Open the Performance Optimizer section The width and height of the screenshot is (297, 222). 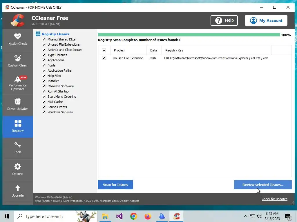tap(18, 83)
